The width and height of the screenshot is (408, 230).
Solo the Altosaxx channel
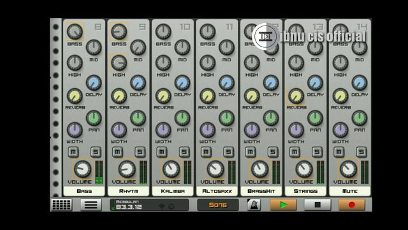(228, 152)
